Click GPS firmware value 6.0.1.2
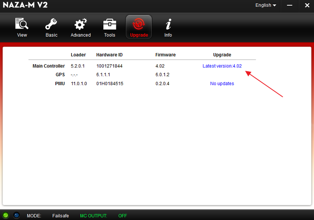Viewport: 314px width, 220px height. click(x=162, y=74)
